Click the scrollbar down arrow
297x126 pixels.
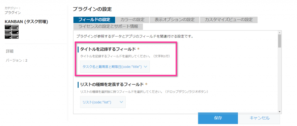coord(279,112)
